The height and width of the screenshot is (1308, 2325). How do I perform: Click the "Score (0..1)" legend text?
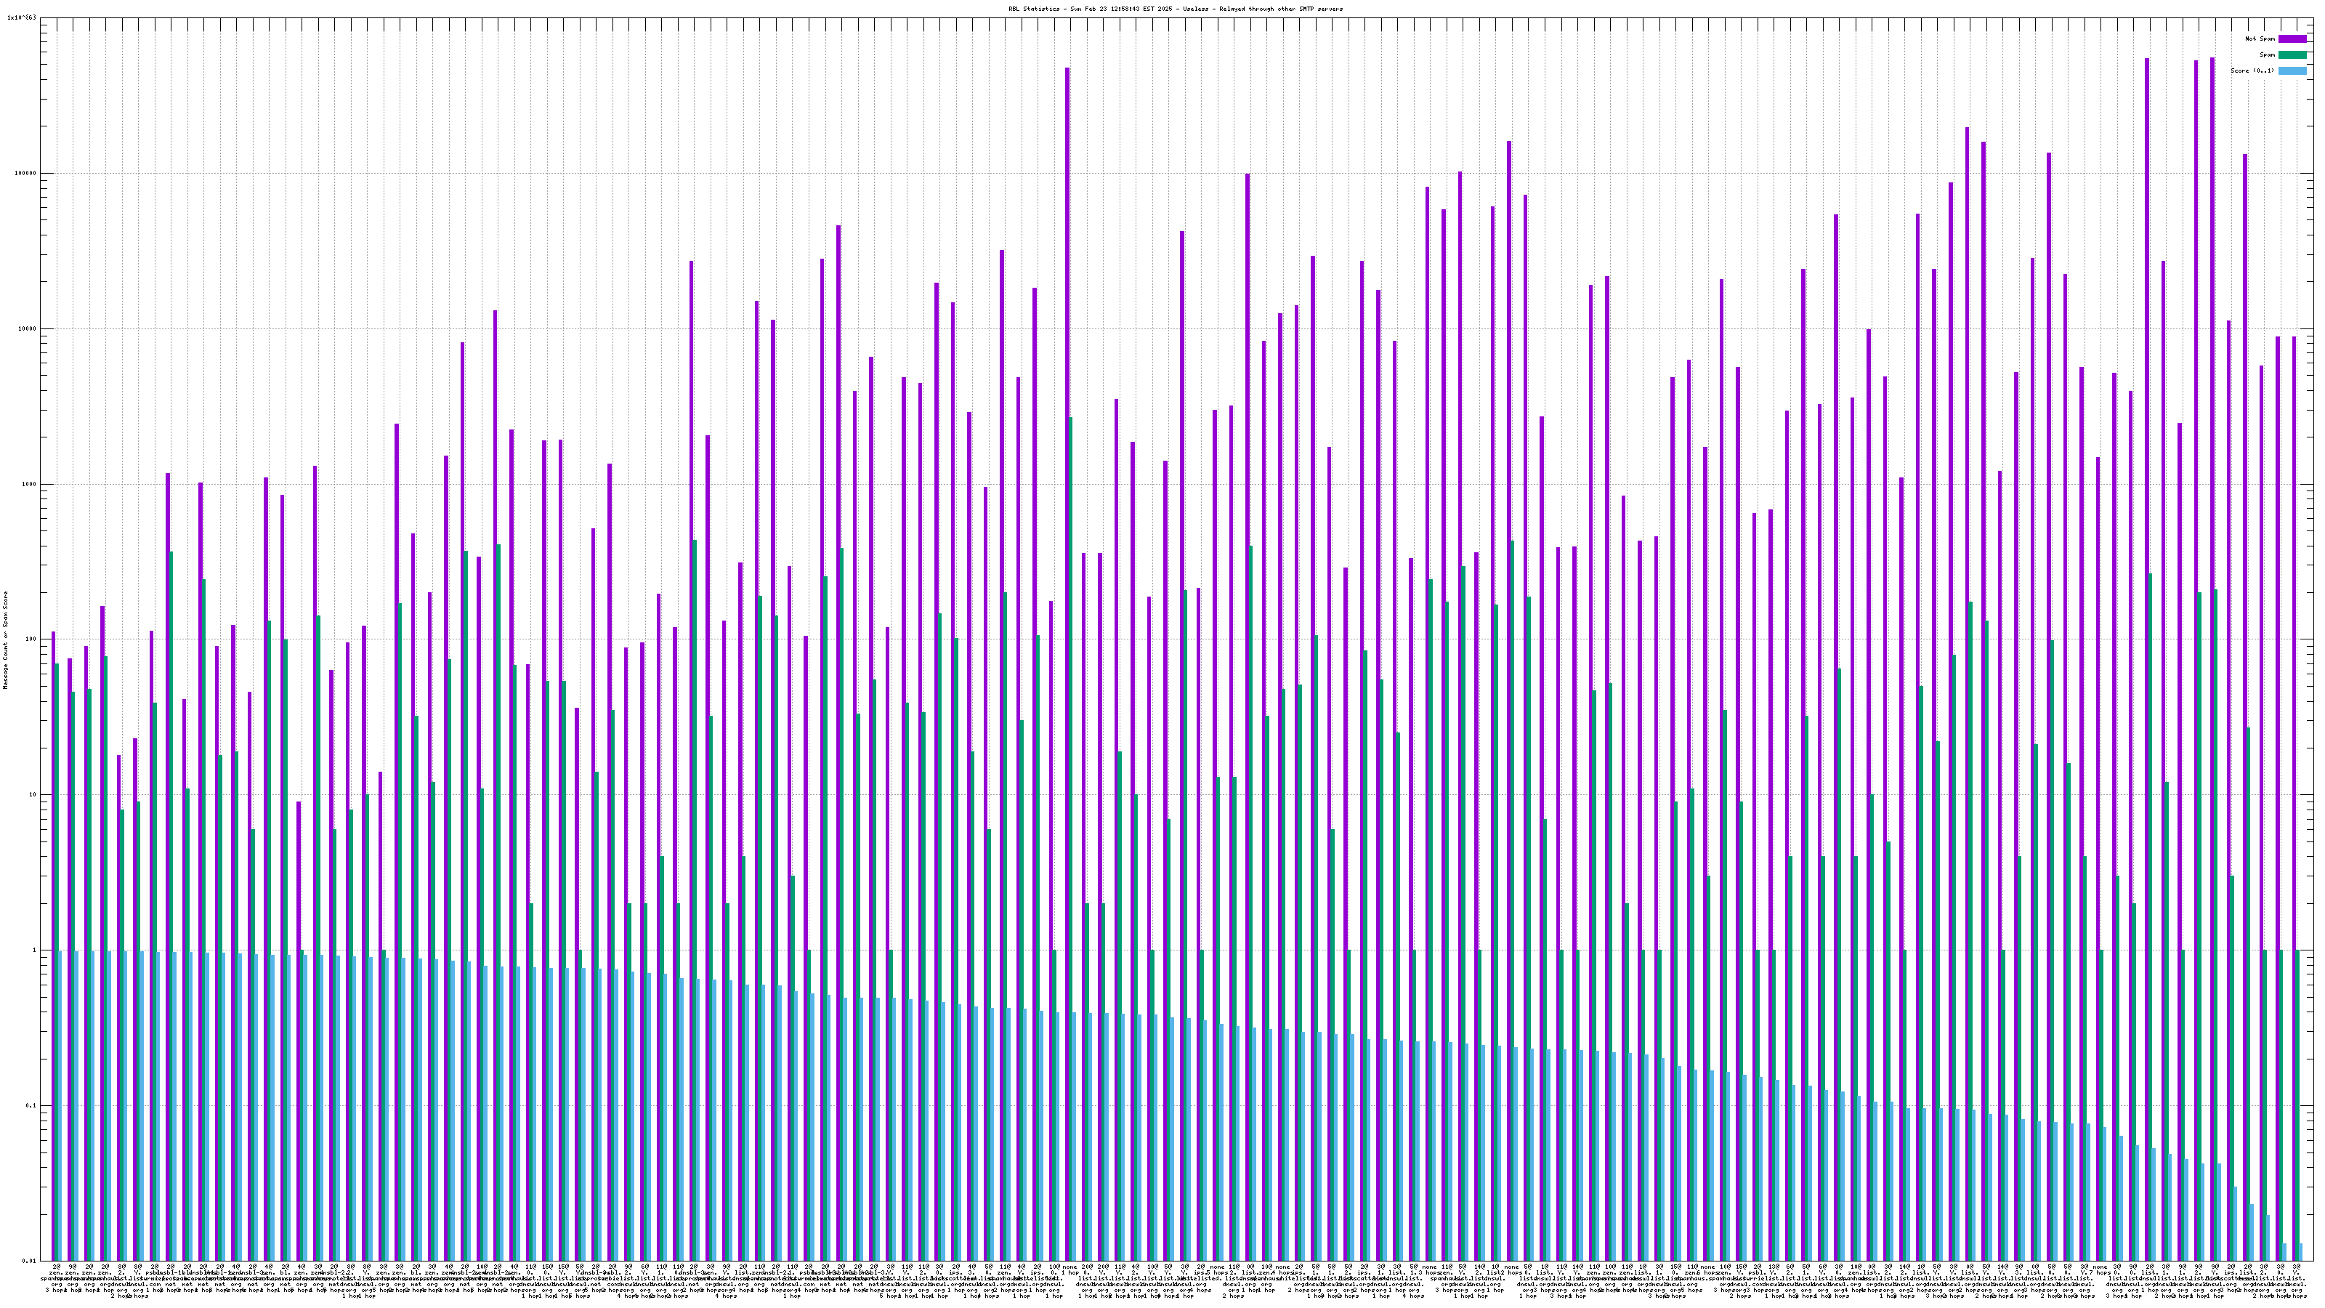(x=2253, y=70)
